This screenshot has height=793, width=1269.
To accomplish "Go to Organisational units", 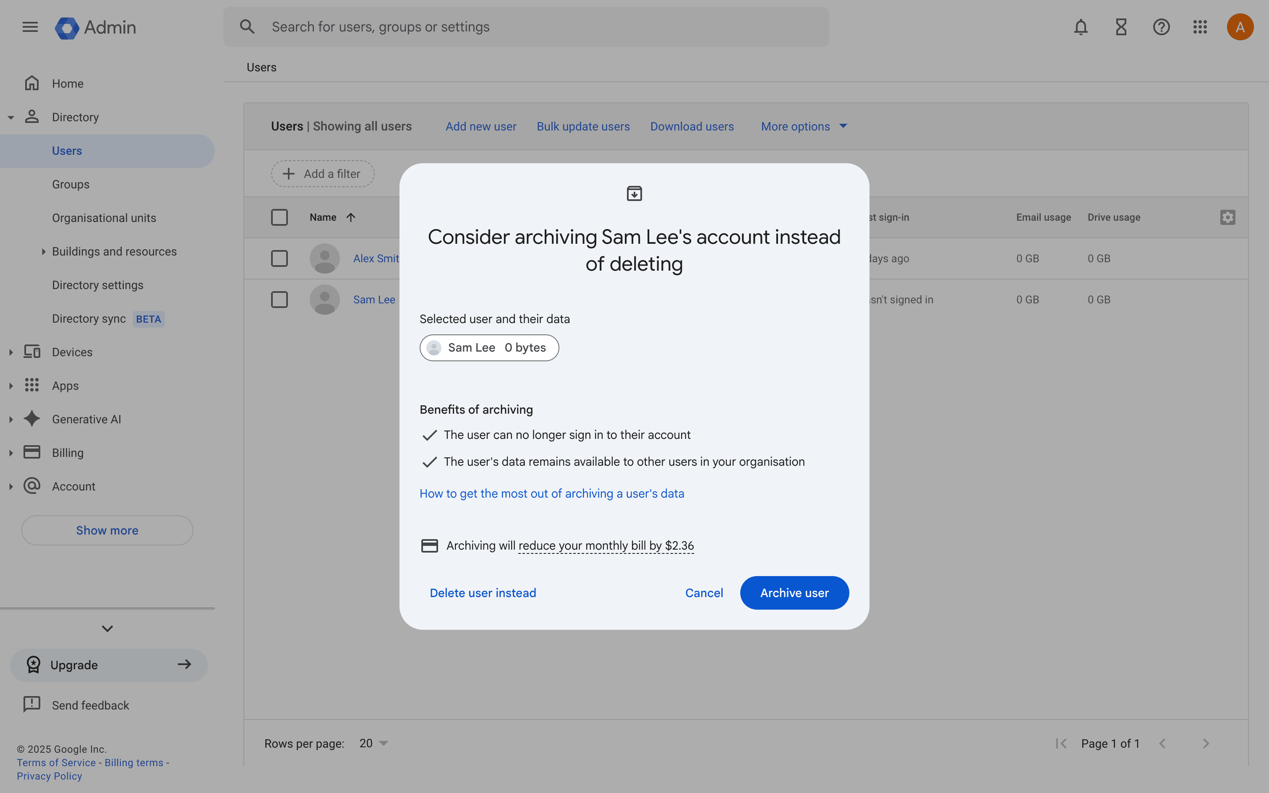I will [104, 218].
